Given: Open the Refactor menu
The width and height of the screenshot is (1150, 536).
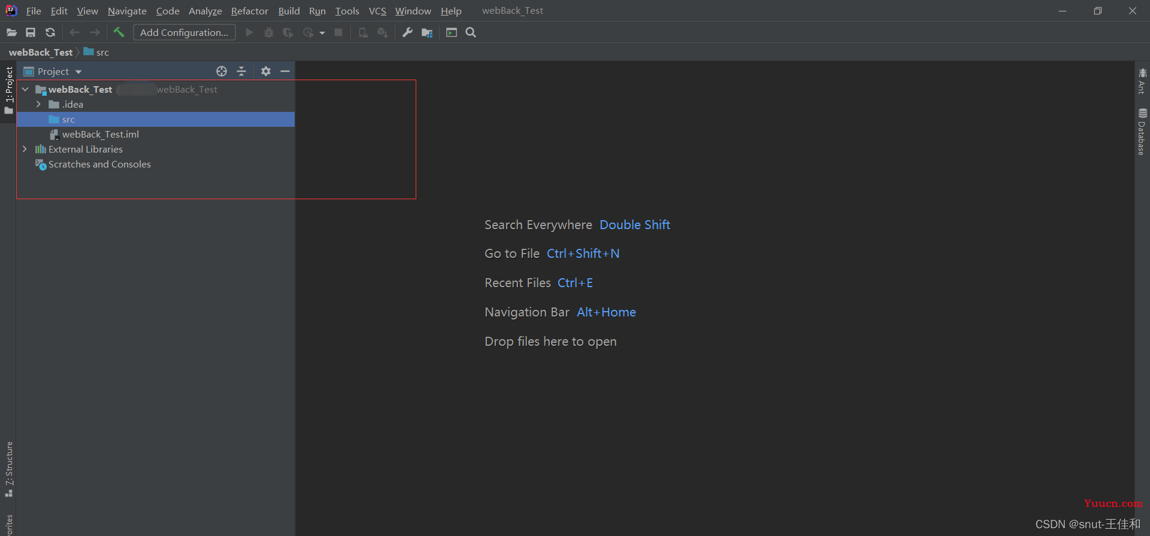Looking at the screenshot, I should click(250, 11).
